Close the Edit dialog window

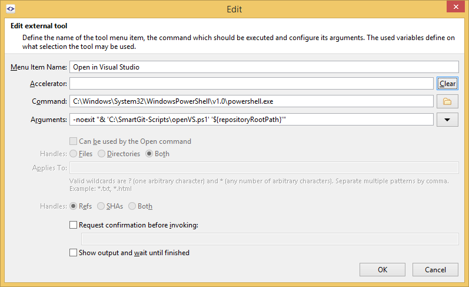pos(453,8)
